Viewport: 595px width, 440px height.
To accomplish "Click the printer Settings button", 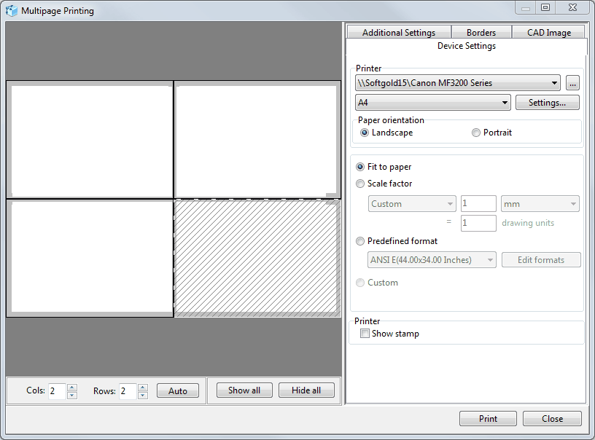I will pos(548,103).
